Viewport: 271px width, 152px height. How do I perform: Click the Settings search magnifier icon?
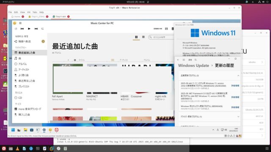coord(196,60)
